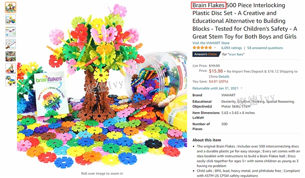Expand the Returnable until Jan 31 dropdown arrow
305x178 pixels.
pyautogui.click(x=242, y=88)
